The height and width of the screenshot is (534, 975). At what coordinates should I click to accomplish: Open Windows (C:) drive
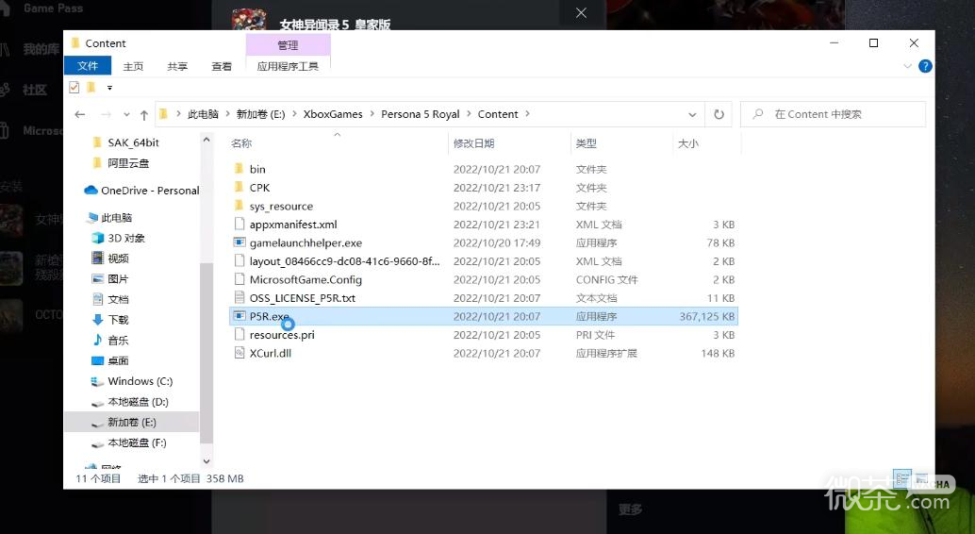click(132, 381)
